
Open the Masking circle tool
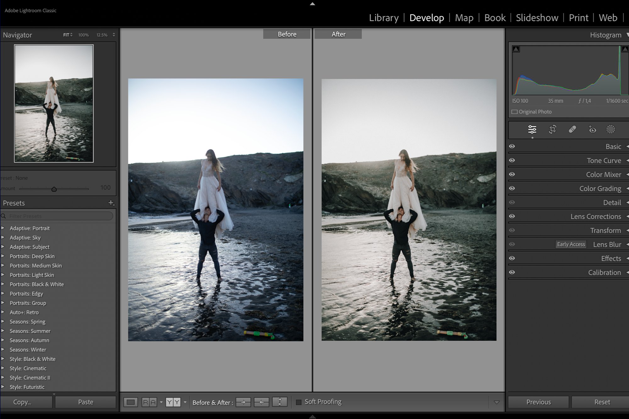(610, 130)
